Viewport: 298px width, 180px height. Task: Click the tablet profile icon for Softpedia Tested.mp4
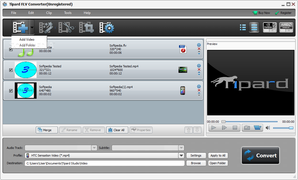183,70
